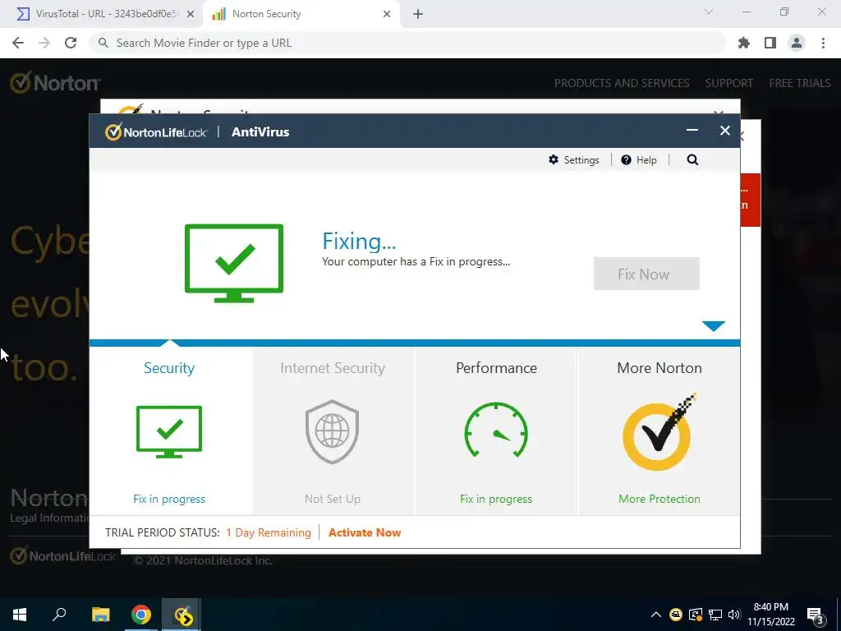The height and width of the screenshot is (631, 841).
Task: Open the Chrome three-dot menu
Action: [823, 43]
